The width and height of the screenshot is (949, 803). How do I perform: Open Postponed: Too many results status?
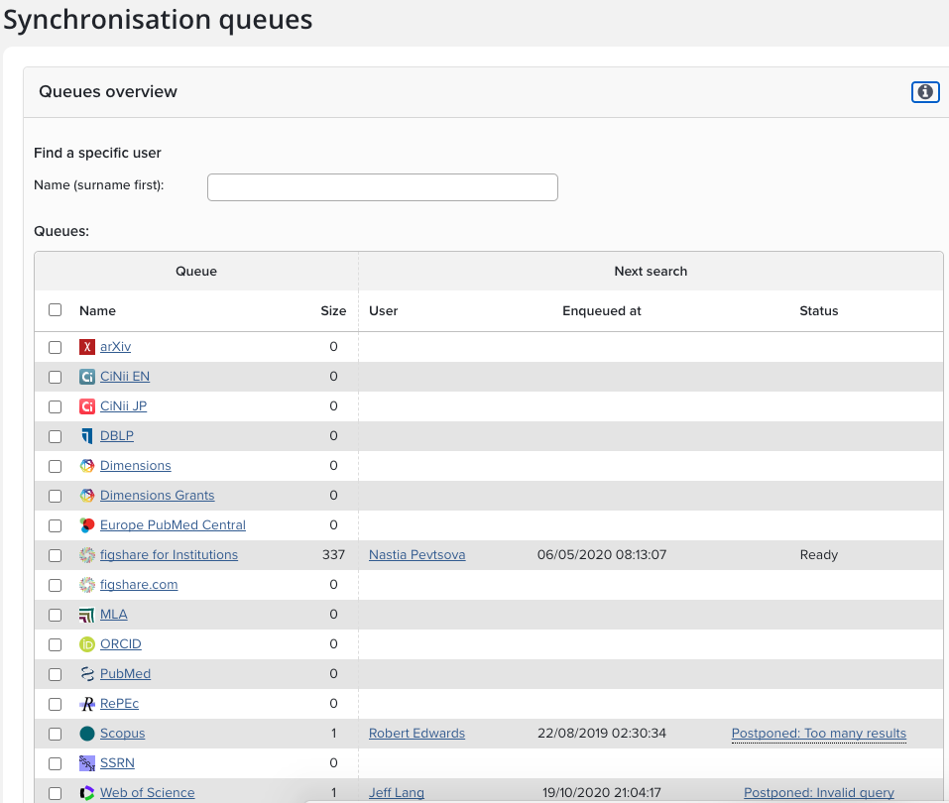point(818,734)
